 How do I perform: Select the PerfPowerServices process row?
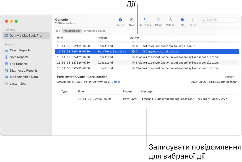pyautogui.click(x=147, y=52)
